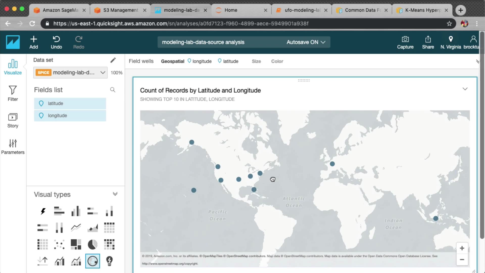
Task: Expand the visual options chevron menu
Action: [465, 89]
